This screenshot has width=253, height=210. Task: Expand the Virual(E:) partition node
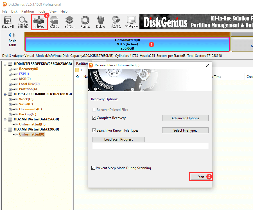10,104
